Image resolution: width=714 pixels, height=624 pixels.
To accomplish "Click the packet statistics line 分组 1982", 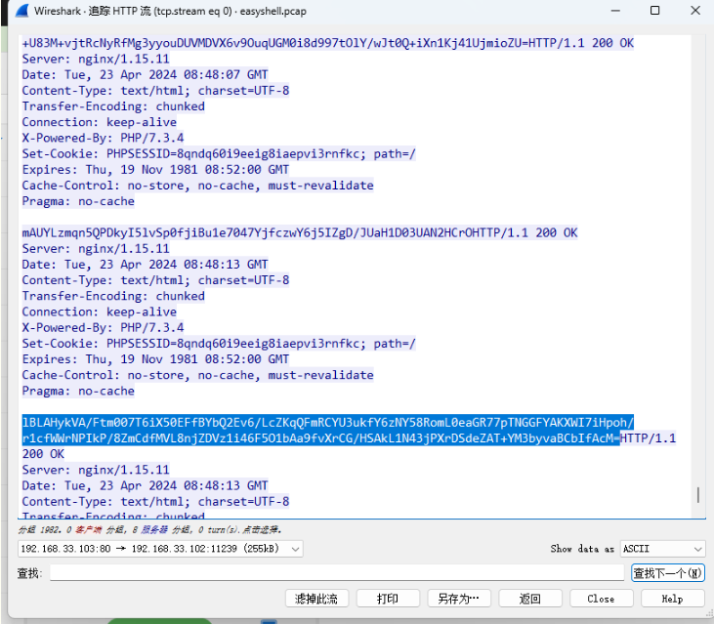I will 150,530.
